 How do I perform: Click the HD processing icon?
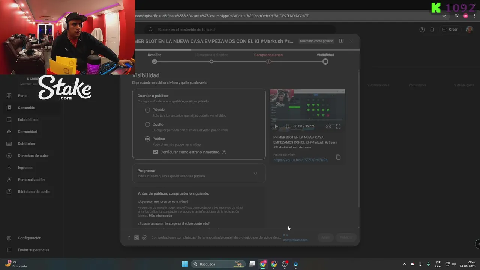[136, 237]
